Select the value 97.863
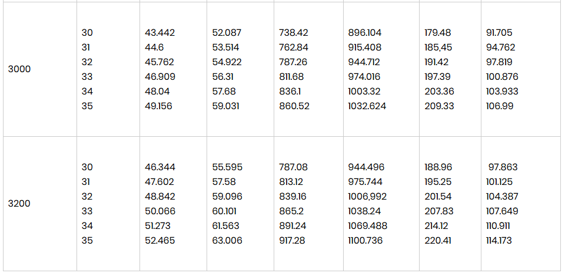This screenshot has height=273, width=565. pyautogui.click(x=503, y=167)
